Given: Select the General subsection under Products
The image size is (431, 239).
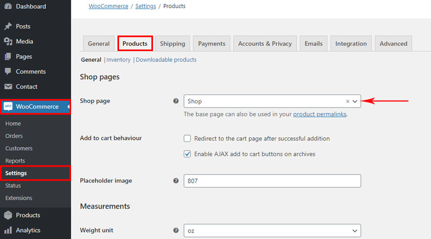Looking at the screenshot, I should (x=91, y=60).
